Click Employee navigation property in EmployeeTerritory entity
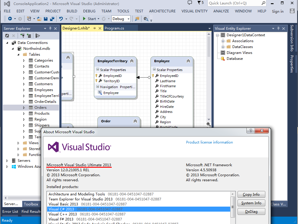Screen dimensions: 298x224 pyautogui.click(x=111, y=93)
